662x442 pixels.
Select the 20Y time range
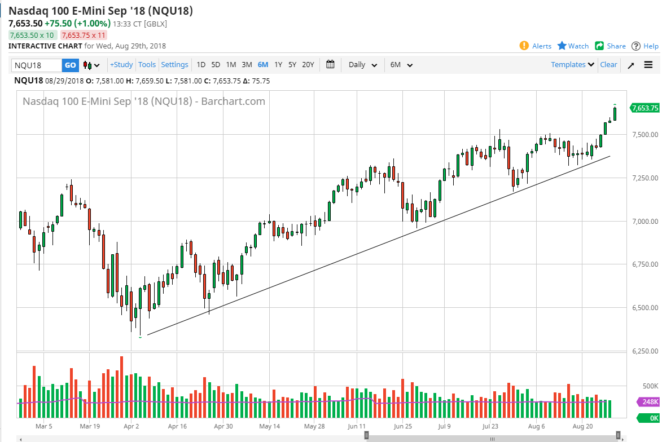coord(308,64)
